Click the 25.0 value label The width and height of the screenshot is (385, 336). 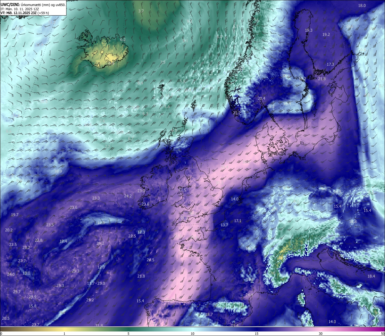click(x=101, y=283)
